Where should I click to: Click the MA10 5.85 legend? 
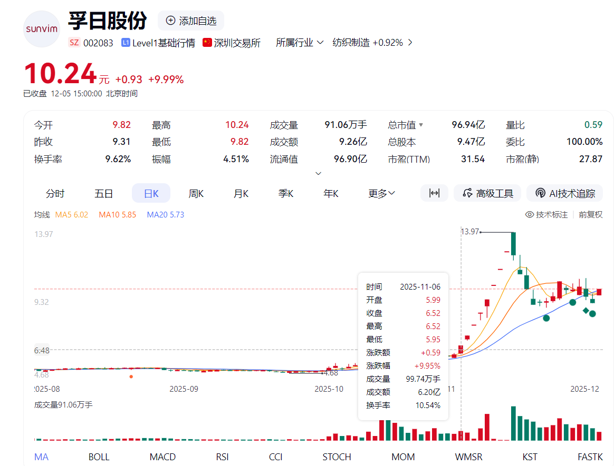[118, 215]
